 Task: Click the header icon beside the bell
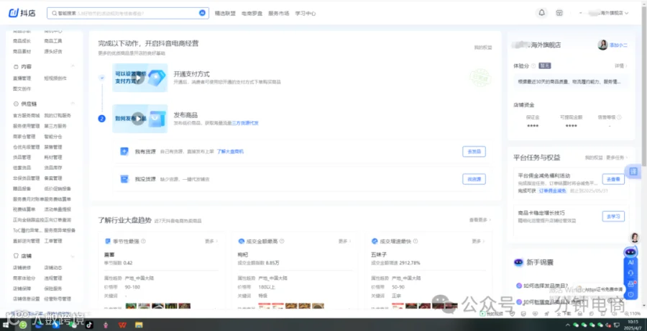tap(559, 13)
